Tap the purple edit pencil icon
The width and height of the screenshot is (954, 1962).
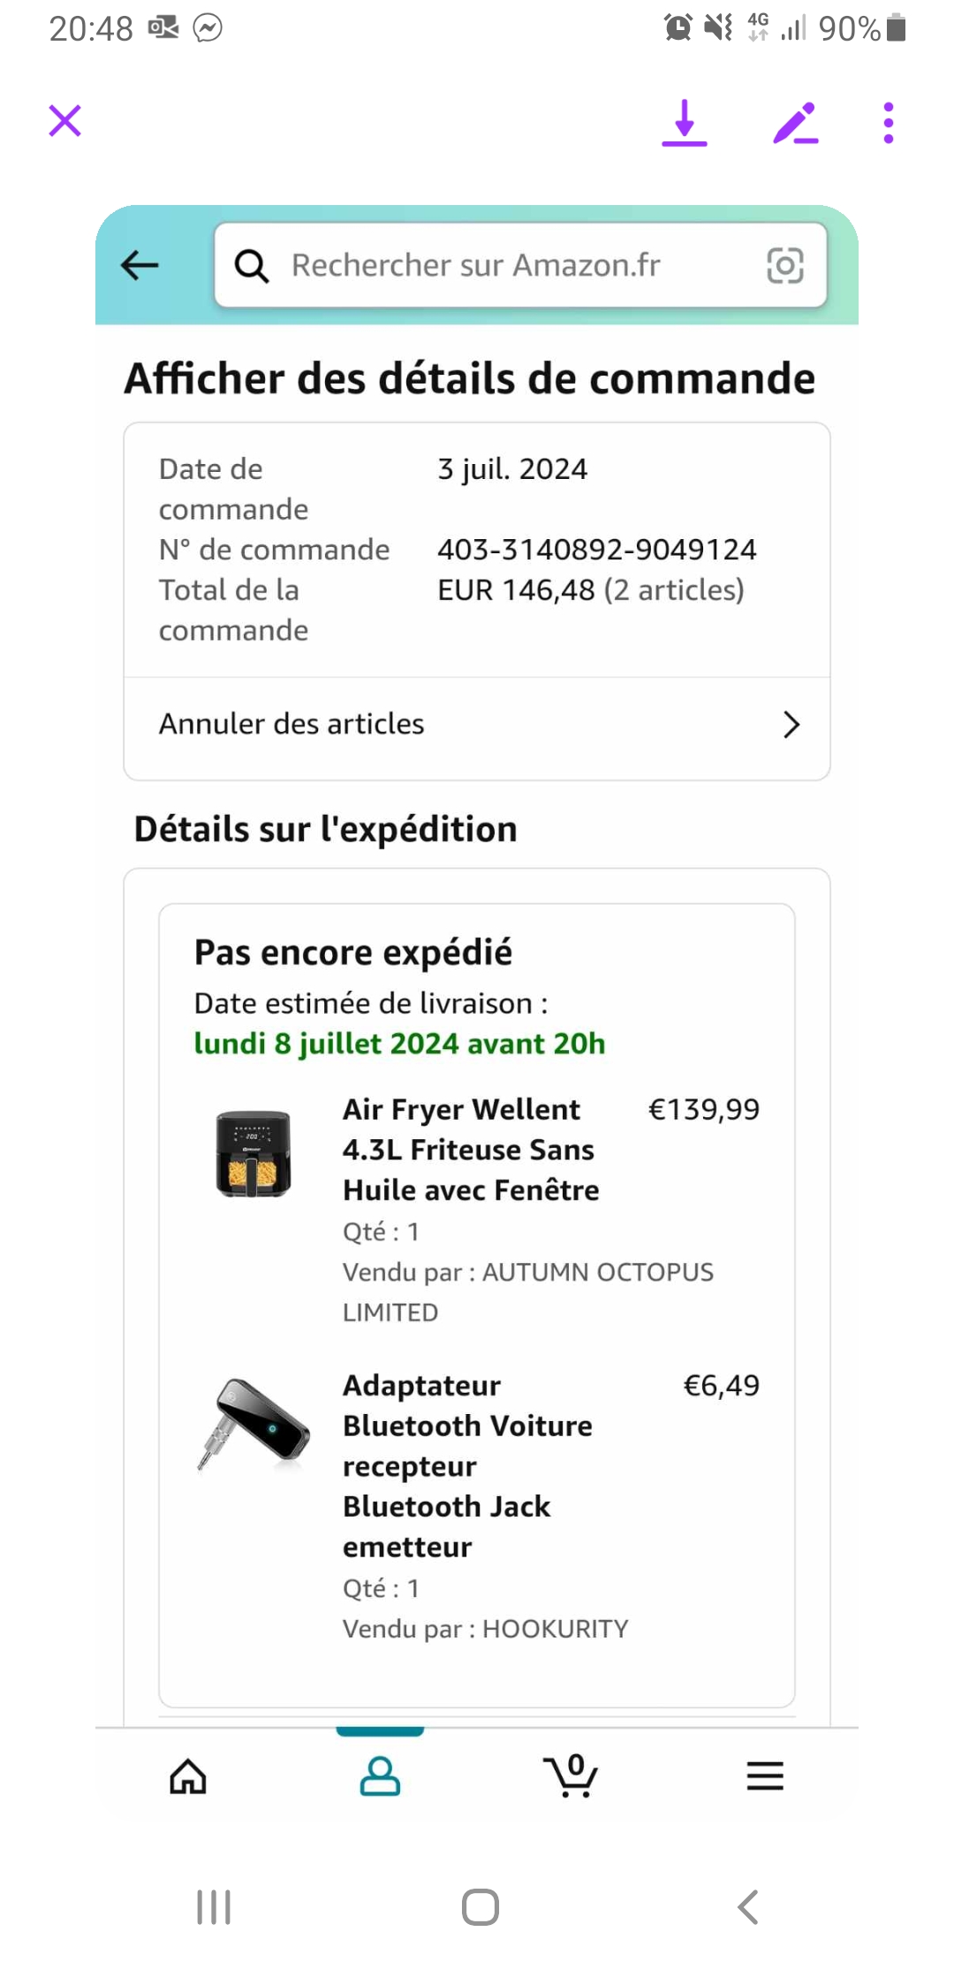pyautogui.click(x=795, y=123)
